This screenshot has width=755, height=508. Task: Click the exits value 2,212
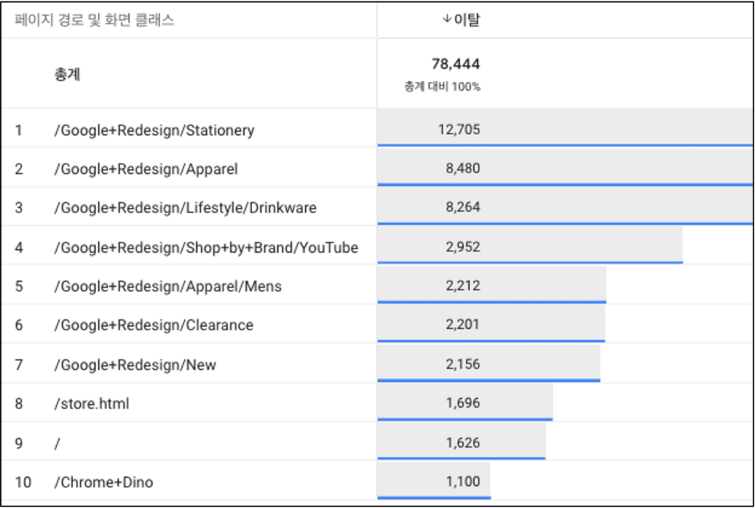coord(463,285)
